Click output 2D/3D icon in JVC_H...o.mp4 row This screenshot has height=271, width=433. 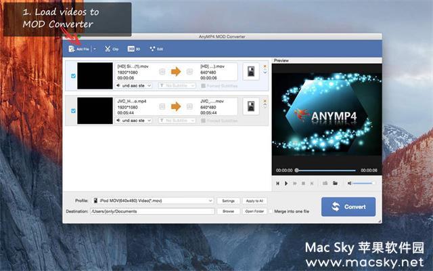point(189,106)
